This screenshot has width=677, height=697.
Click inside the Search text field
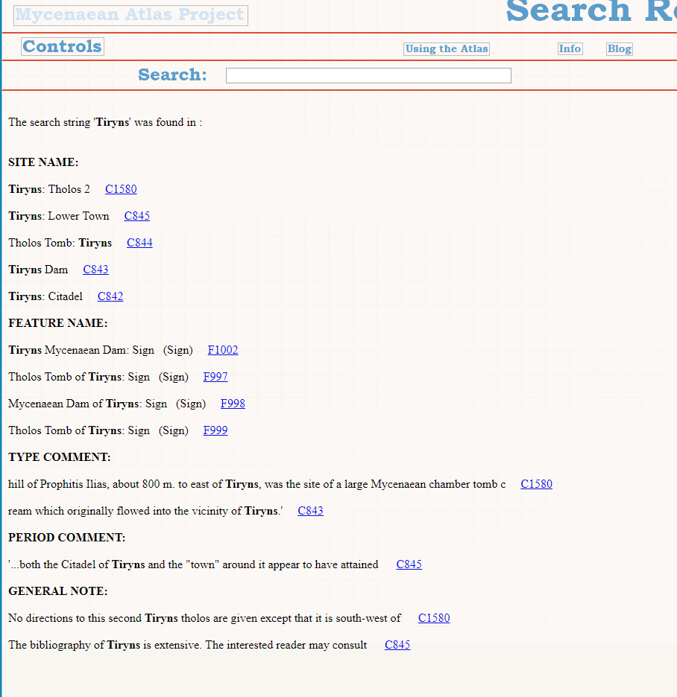pos(368,76)
